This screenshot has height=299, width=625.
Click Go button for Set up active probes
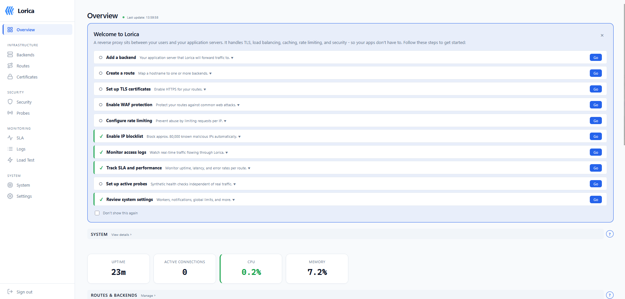coord(596,184)
